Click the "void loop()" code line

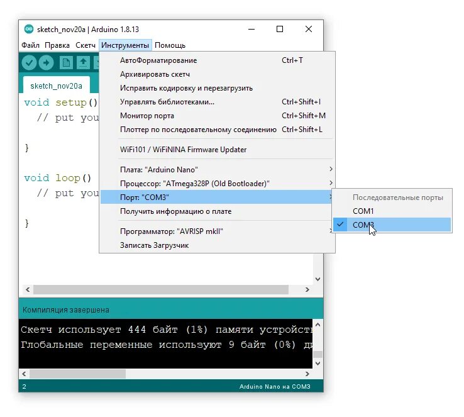(x=58, y=178)
